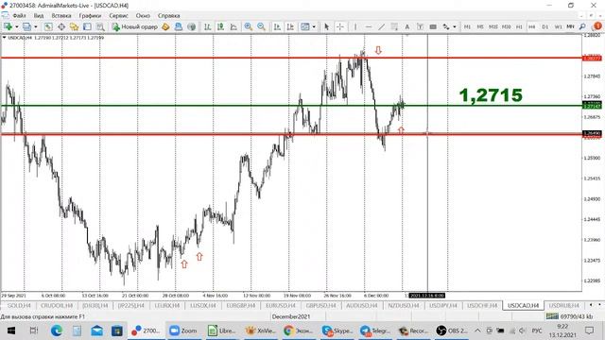Expand the indicators dropdown arrow
Screen dimensions: 605x340
[x=314, y=26]
